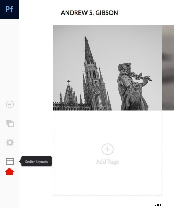Open the cathedral and statue cover image
This screenshot has height=208, width=174.
point(108,68)
